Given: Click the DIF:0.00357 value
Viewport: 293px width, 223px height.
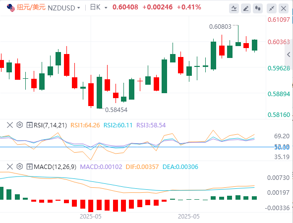Looking at the screenshot, I should pos(142,167).
